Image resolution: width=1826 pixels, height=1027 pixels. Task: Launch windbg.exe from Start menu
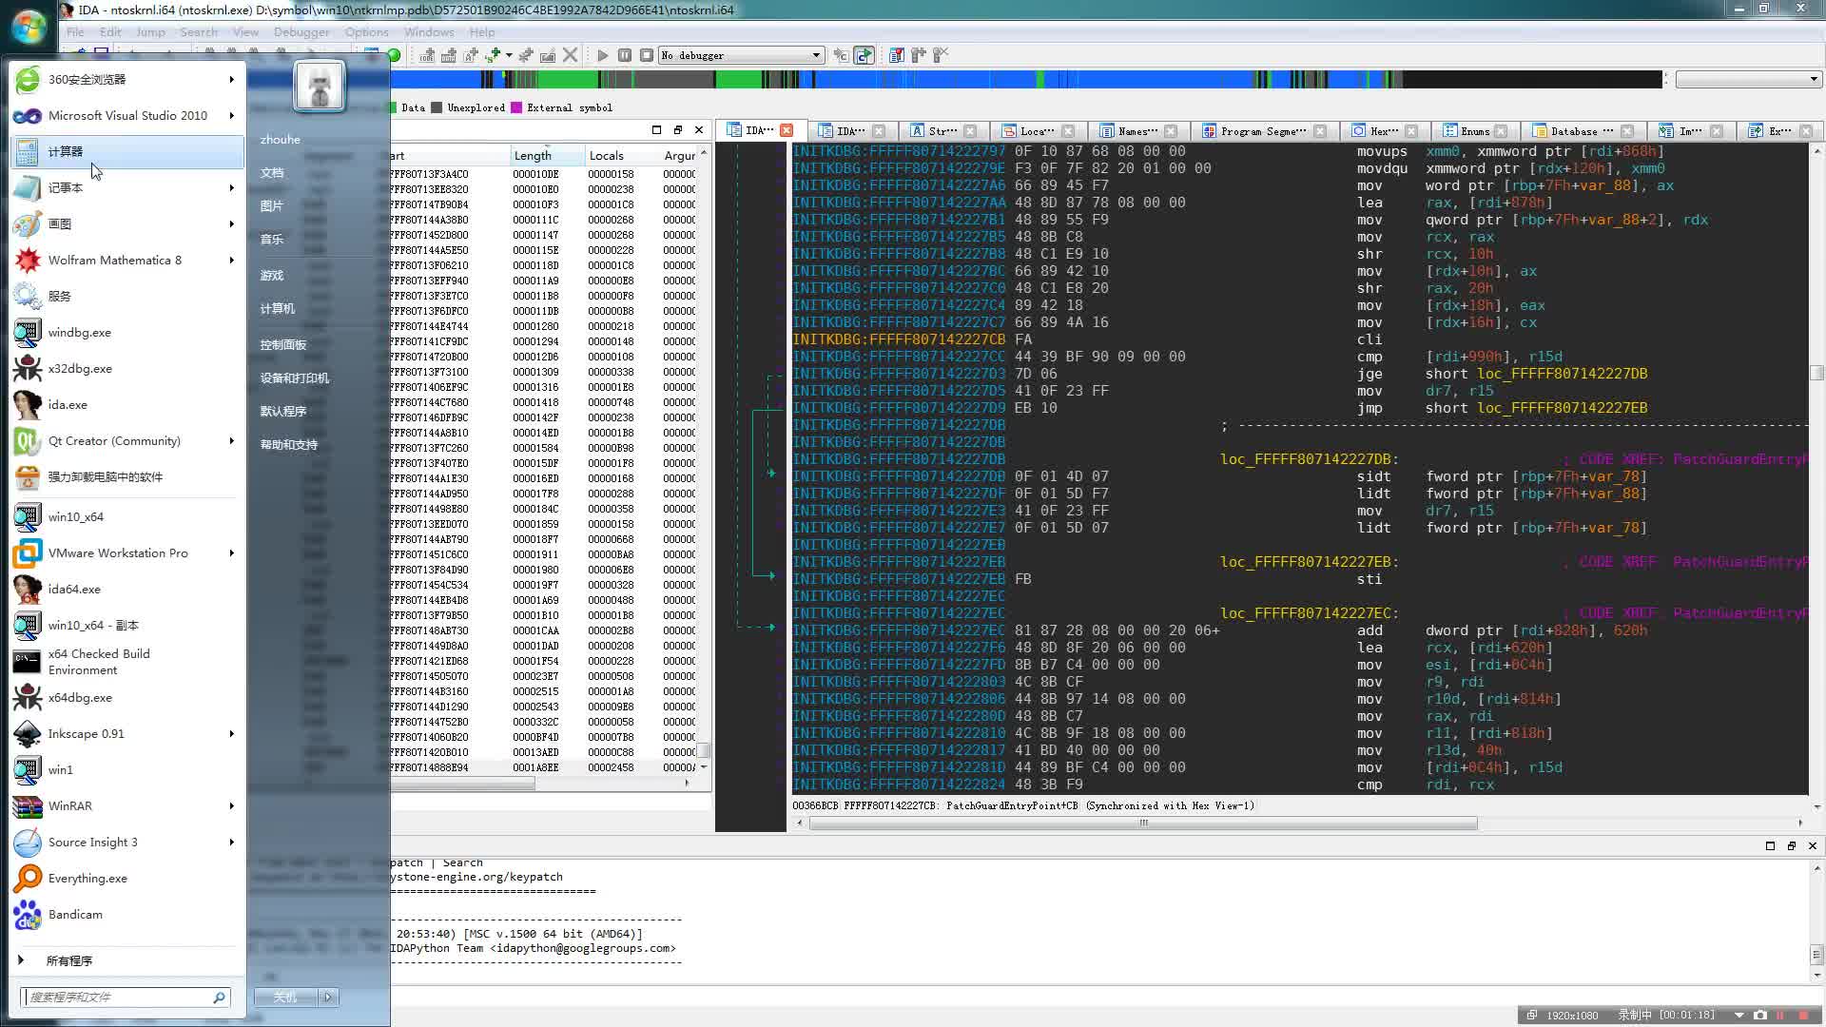point(80,332)
